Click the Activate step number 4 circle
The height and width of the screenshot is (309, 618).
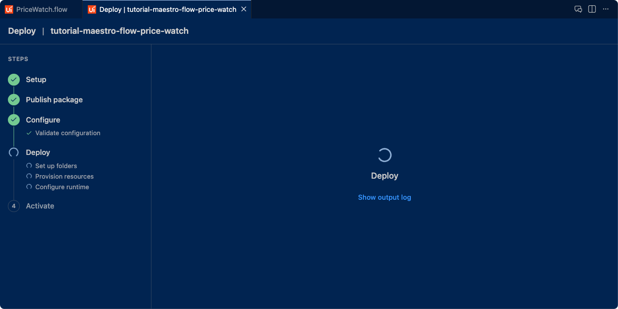tap(14, 206)
